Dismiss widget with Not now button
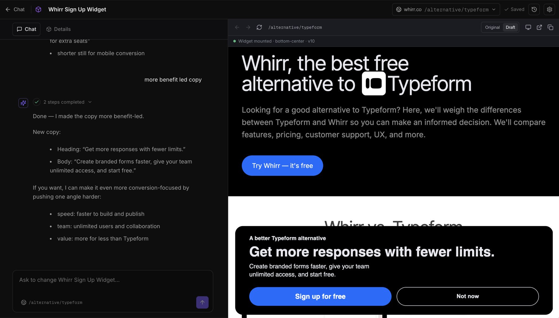 coord(467,296)
